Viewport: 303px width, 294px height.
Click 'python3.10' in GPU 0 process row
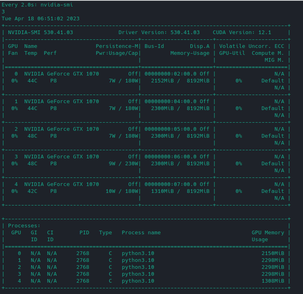pyautogui.click(x=138, y=253)
